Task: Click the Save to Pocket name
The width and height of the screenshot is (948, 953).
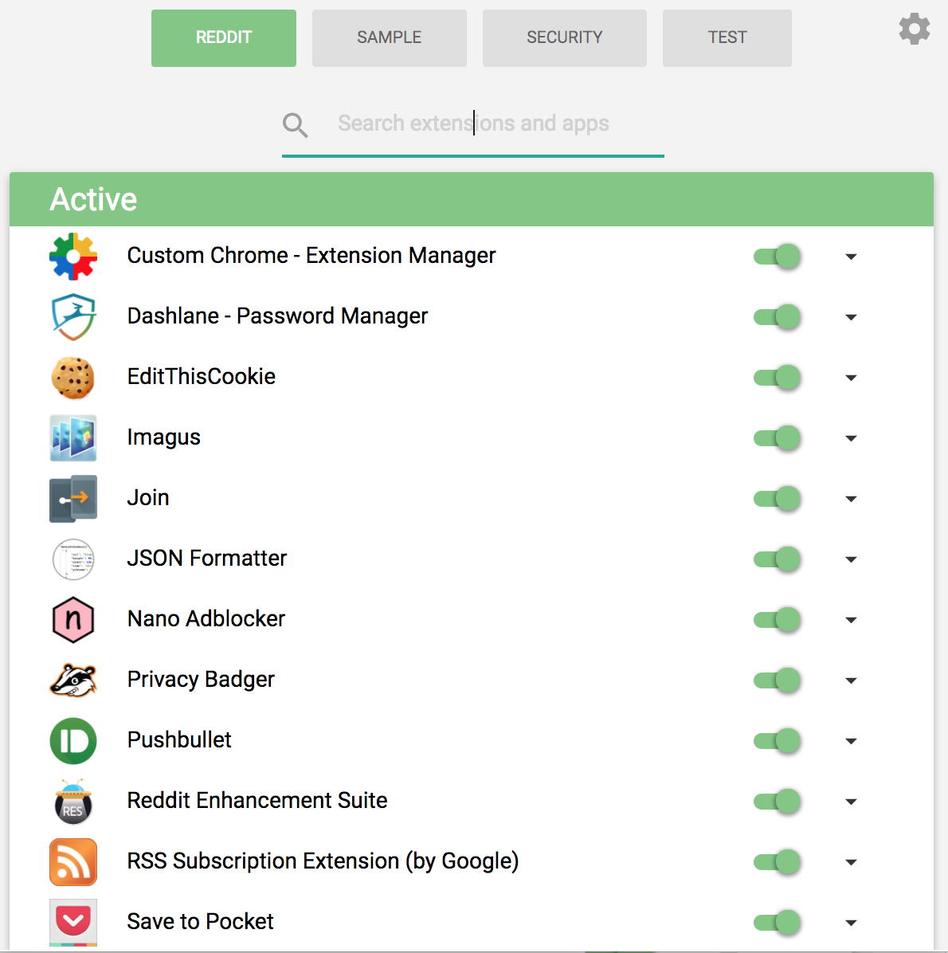Action: tap(200, 922)
